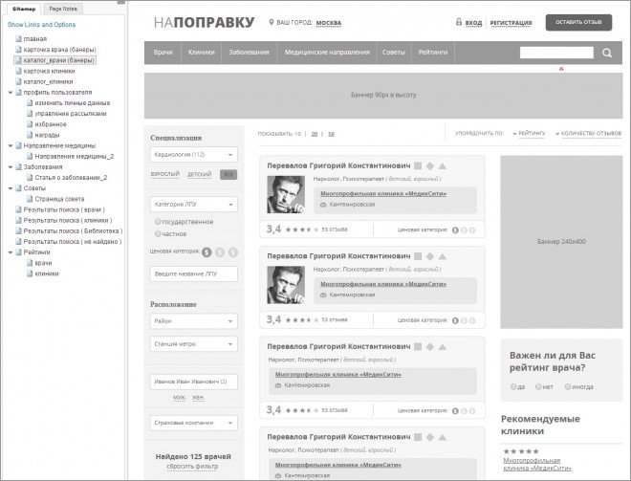Image resolution: width=631 pixels, height=481 pixels.
Task: Click the second price category coin in filter
Action: [220, 252]
